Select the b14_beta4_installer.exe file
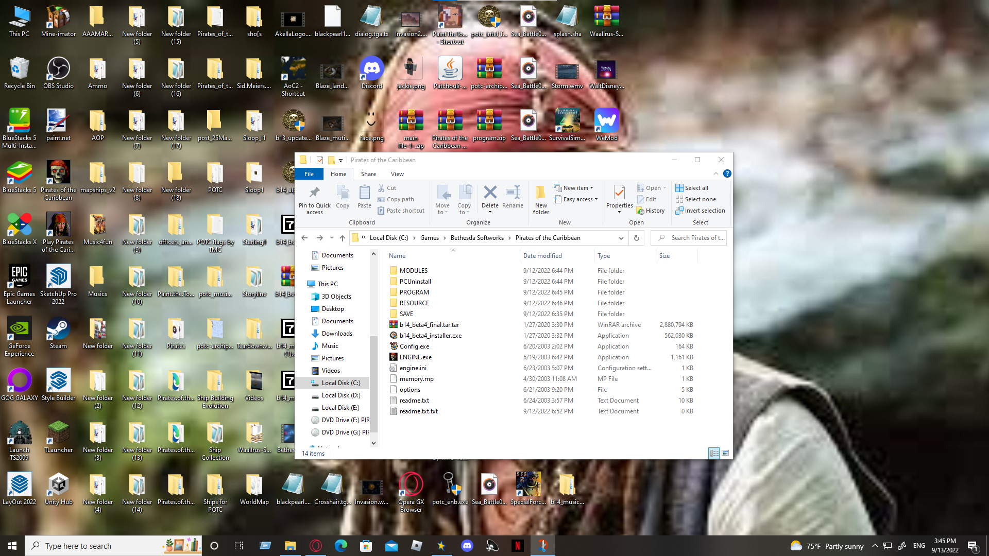989x556 pixels. pyautogui.click(x=541, y=335)
